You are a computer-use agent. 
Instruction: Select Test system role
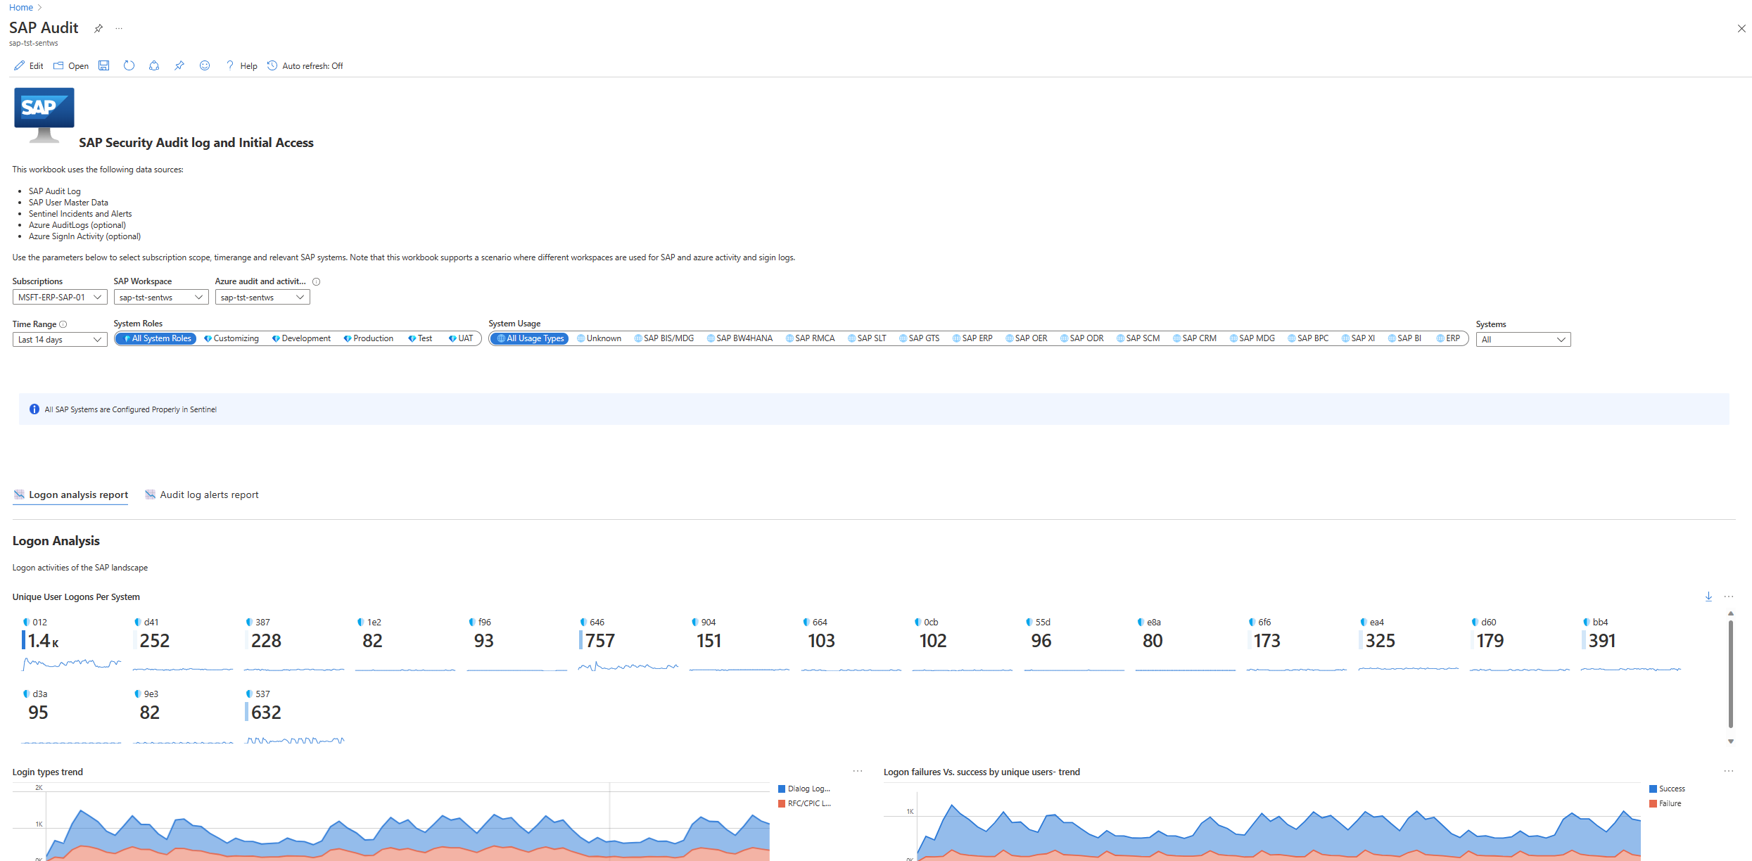pyautogui.click(x=420, y=338)
